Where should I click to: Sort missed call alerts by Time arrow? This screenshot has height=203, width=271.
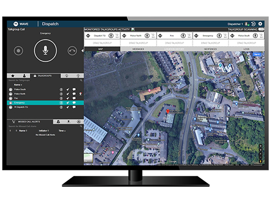65,131
